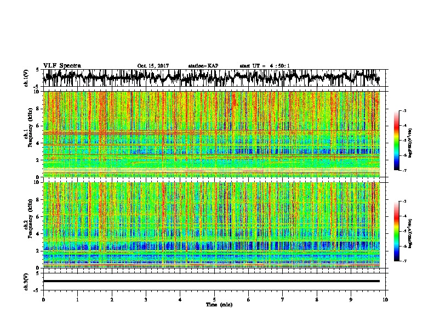Click the color bar unit label beside ch.2
434x336 pixels.
[410, 233]
